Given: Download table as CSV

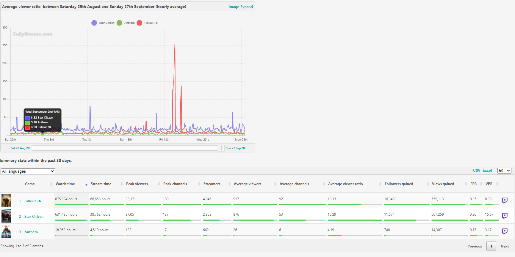Looking at the screenshot, I should [x=477, y=171].
